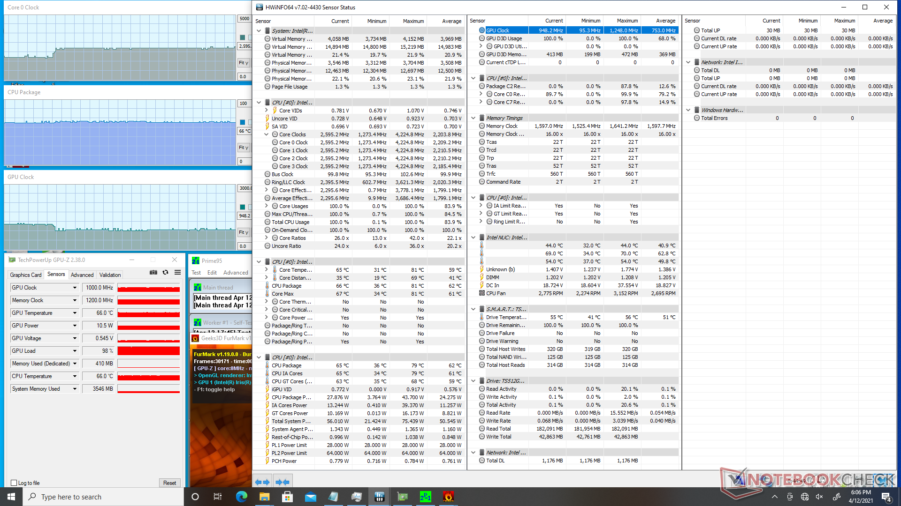Open the notification center icon
This screenshot has width=901, height=506.
[886, 497]
